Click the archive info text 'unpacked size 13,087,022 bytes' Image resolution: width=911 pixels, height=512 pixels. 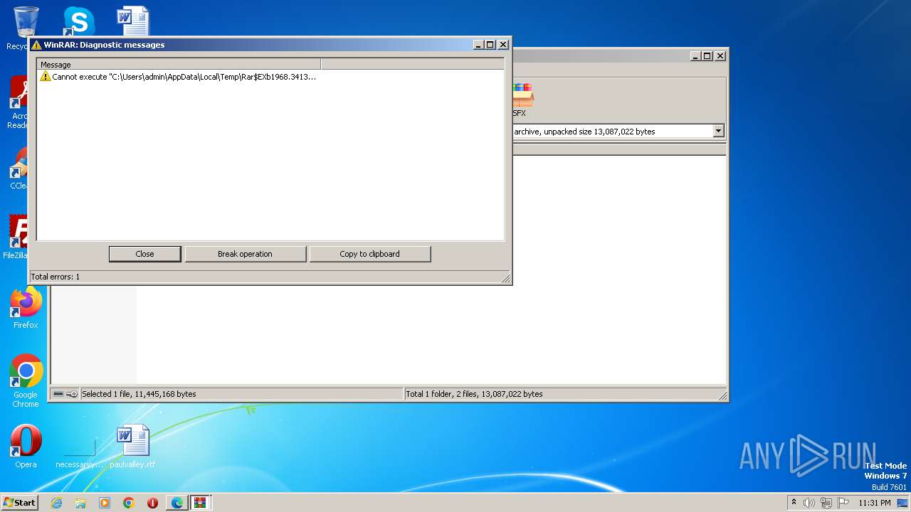[599, 132]
